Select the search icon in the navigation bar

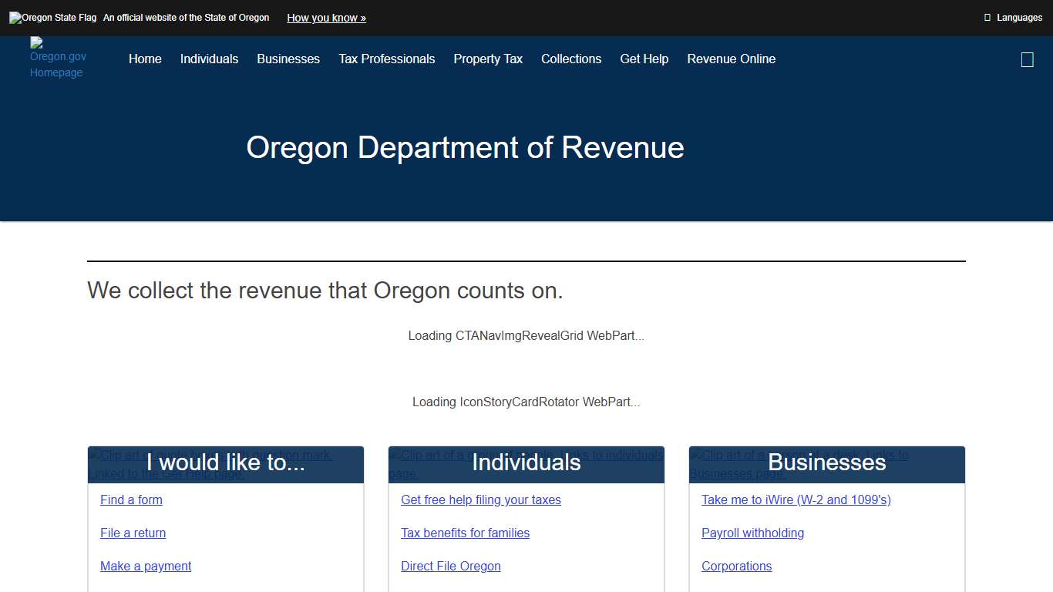[x=1027, y=59]
